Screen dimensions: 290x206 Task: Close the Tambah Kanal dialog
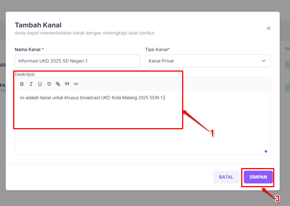[269, 28]
